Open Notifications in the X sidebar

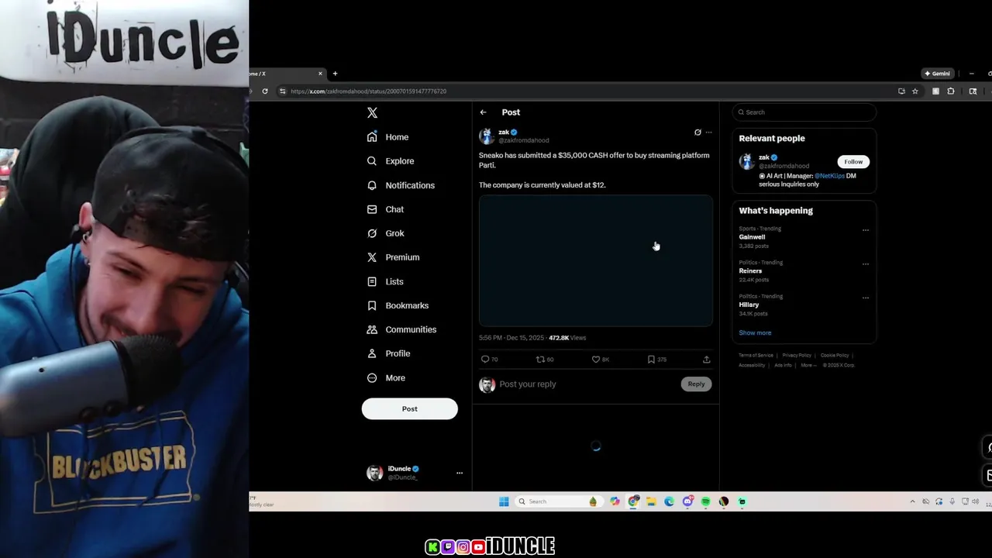click(401, 185)
